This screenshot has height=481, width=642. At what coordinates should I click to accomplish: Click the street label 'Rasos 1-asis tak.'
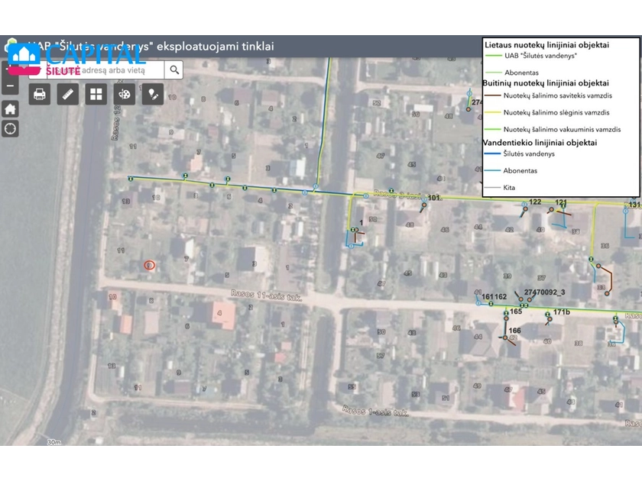click(375, 411)
